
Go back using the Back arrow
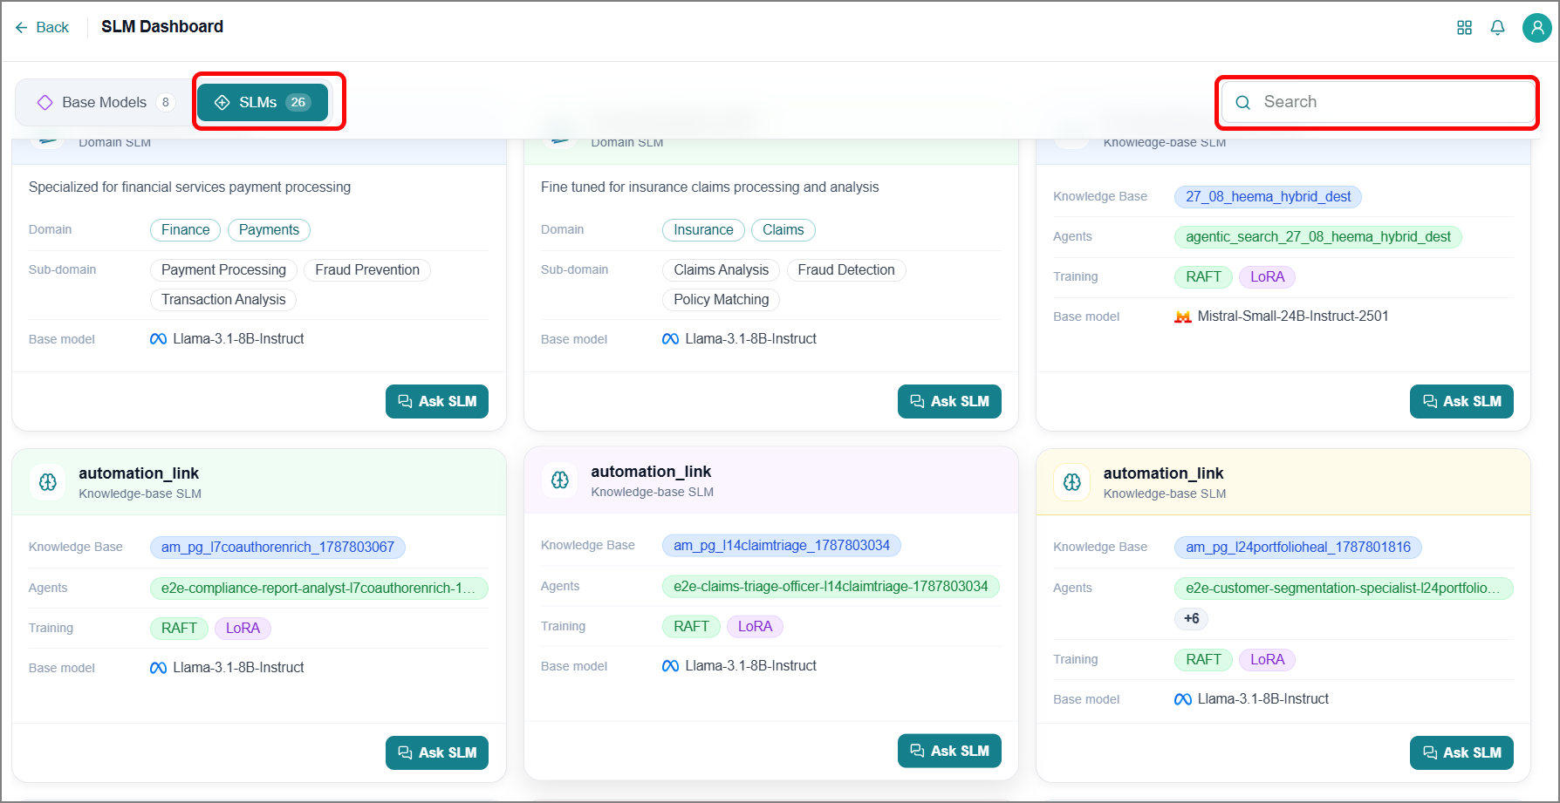42,27
